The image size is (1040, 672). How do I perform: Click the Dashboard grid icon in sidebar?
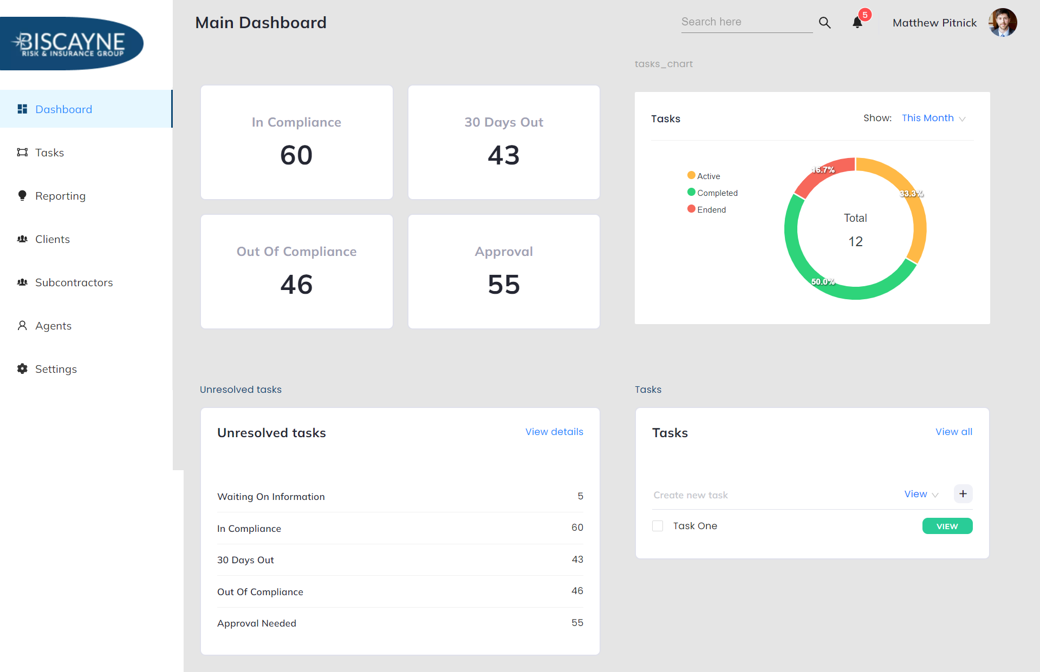pos(22,109)
